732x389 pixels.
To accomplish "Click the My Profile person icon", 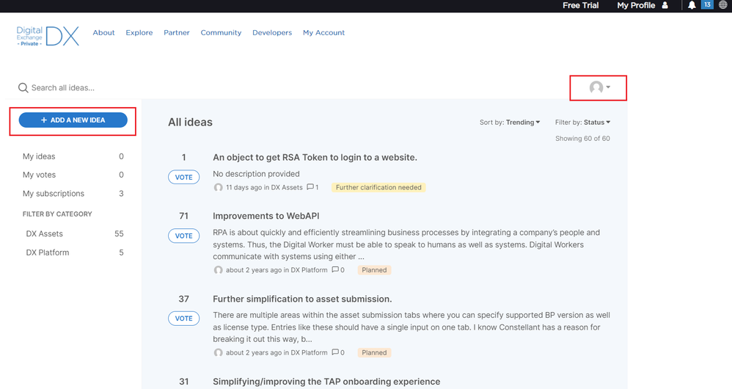I will point(665,5).
